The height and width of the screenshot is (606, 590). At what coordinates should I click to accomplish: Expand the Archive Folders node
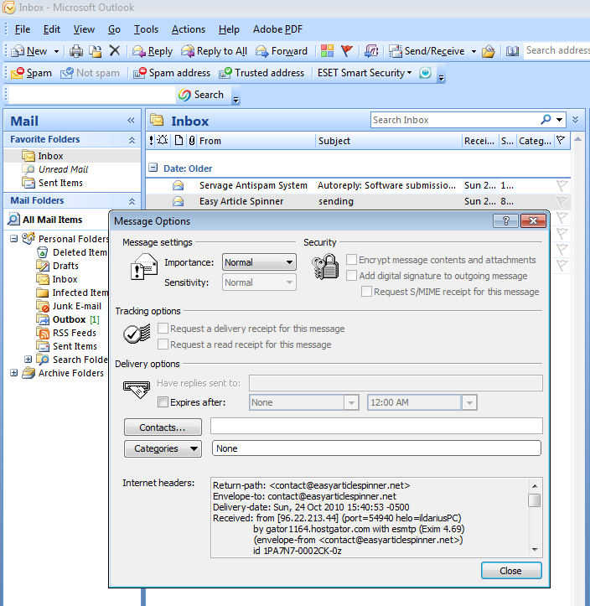pos(14,373)
